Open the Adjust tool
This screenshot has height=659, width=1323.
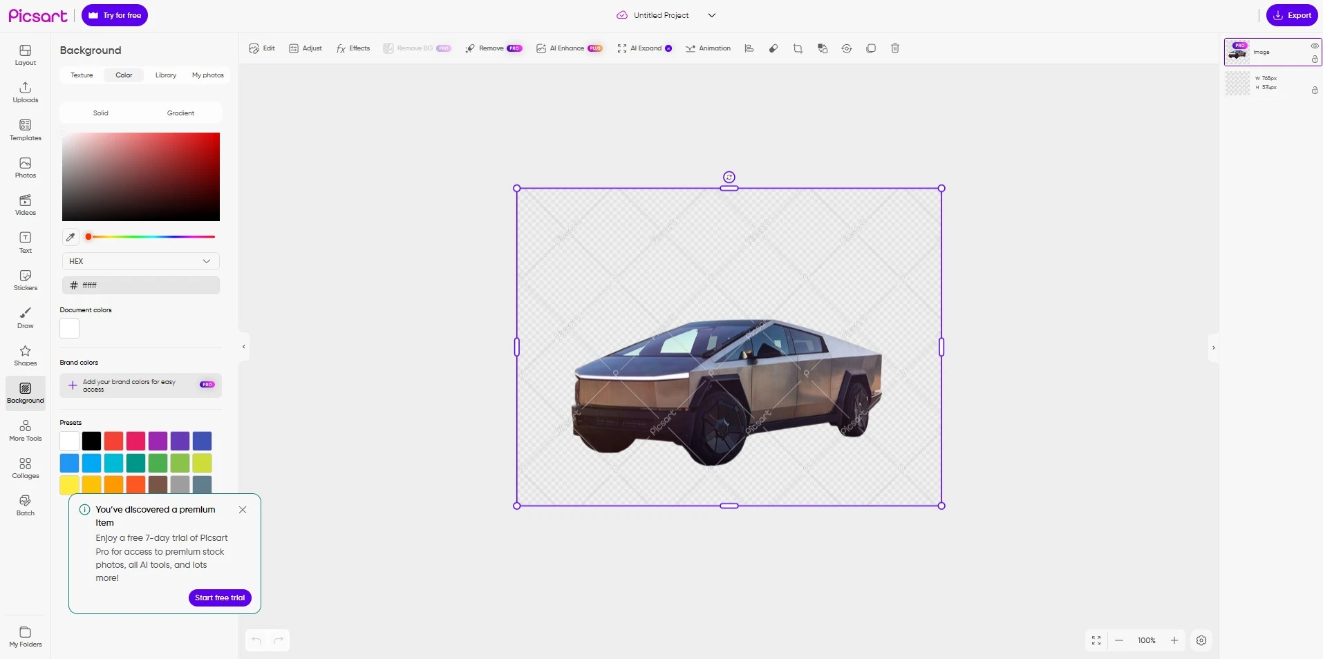tap(306, 48)
